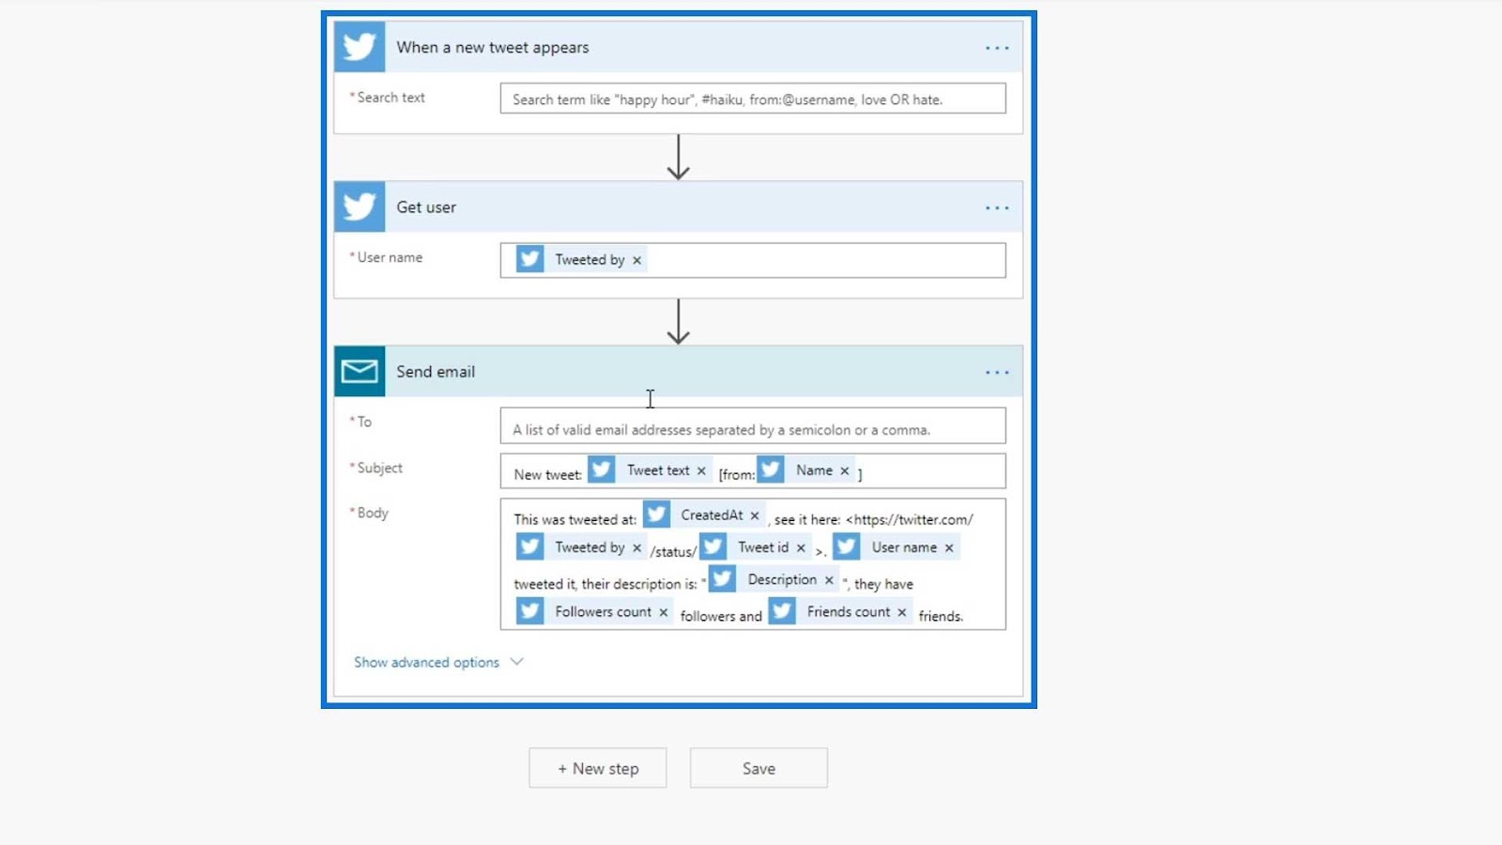The image size is (1502, 845).
Task: Remove the User name token from Body
Action: tap(949, 547)
